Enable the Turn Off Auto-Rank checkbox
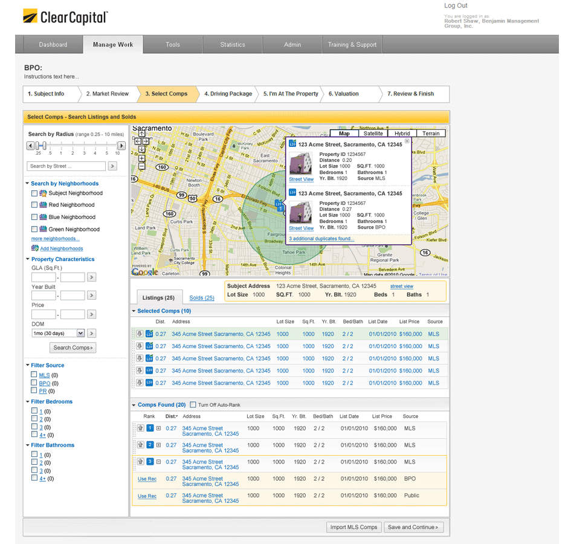The width and height of the screenshot is (574, 544). click(193, 405)
